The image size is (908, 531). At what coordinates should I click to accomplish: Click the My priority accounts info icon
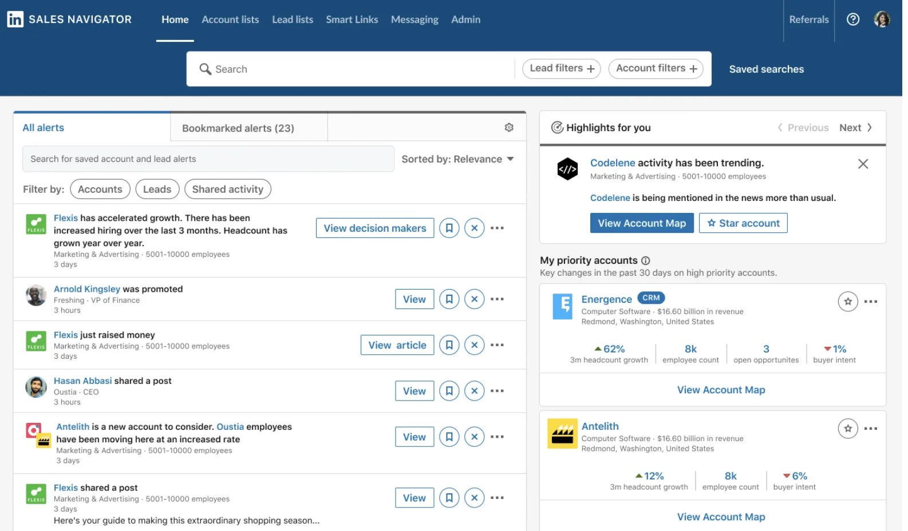[646, 261]
